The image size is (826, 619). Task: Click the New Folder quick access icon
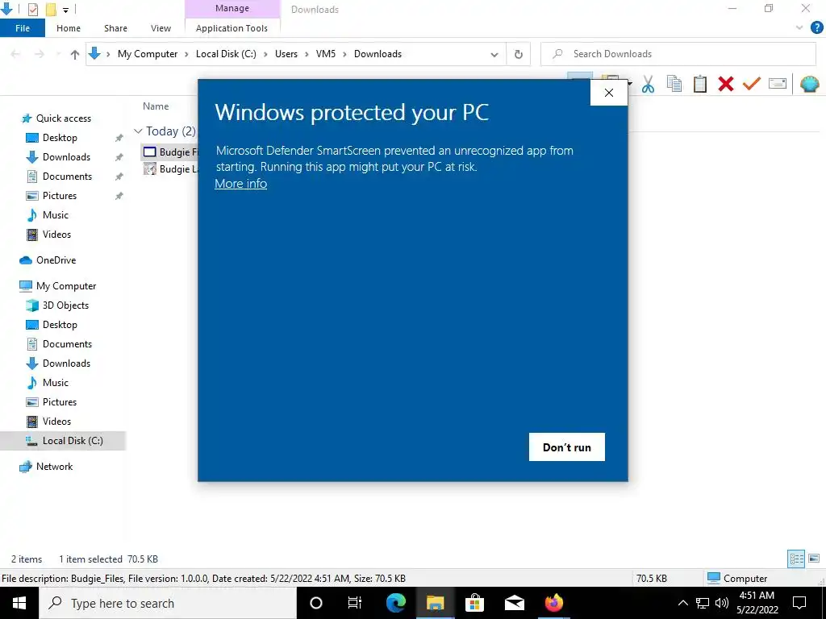(51, 10)
